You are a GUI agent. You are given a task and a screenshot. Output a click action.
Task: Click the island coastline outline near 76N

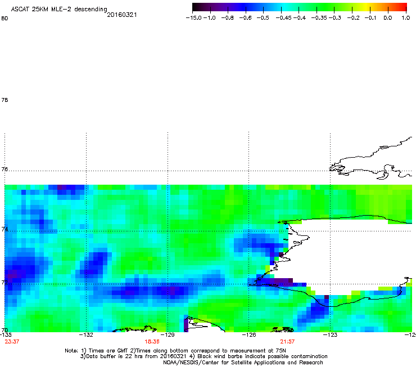click(x=370, y=158)
